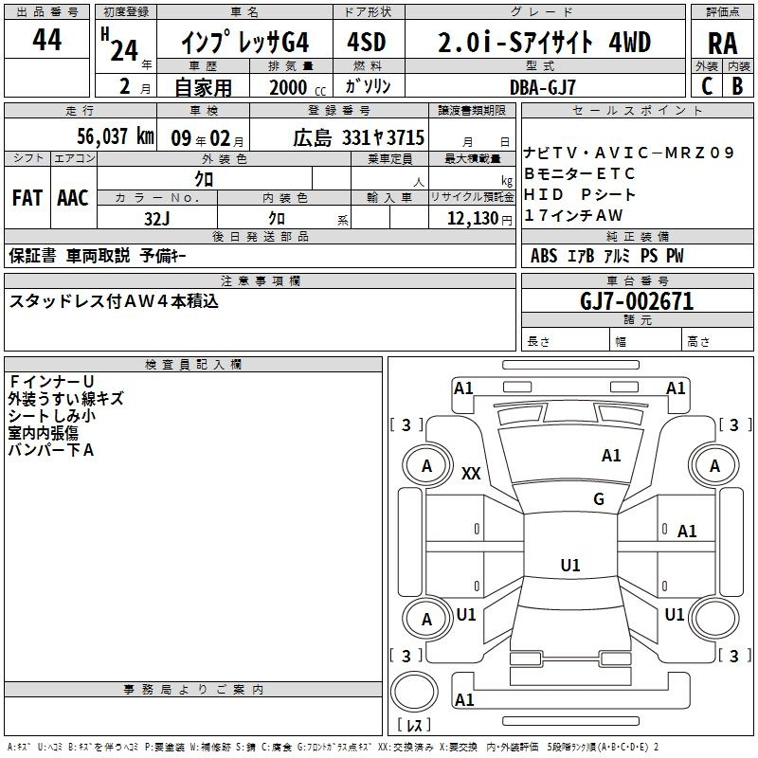
Task: Click the chassis number GJ7-002671
Action: tap(637, 300)
